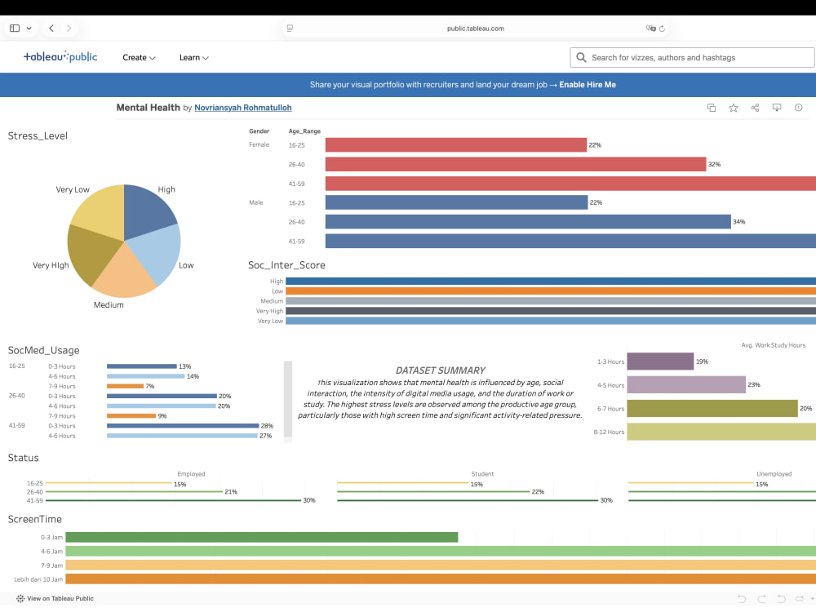Expand the Create menu

click(139, 58)
